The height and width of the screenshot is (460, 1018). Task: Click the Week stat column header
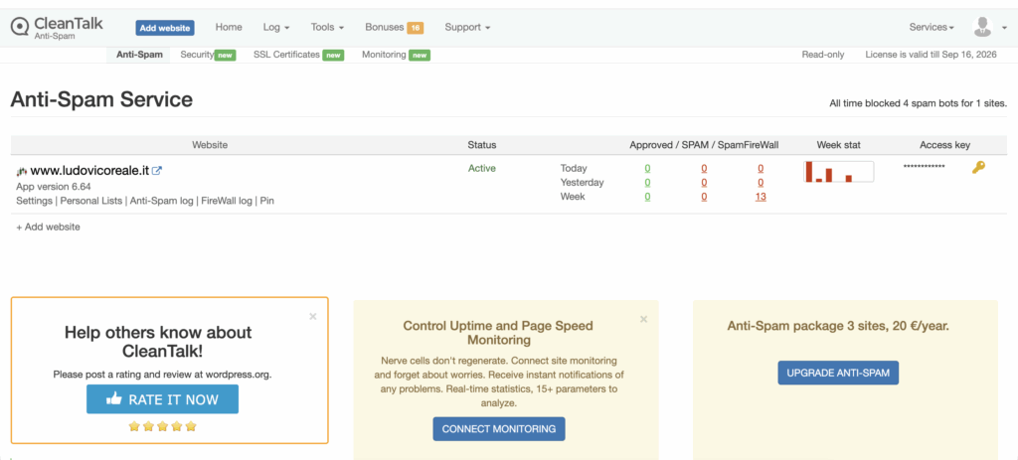[838, 145]
